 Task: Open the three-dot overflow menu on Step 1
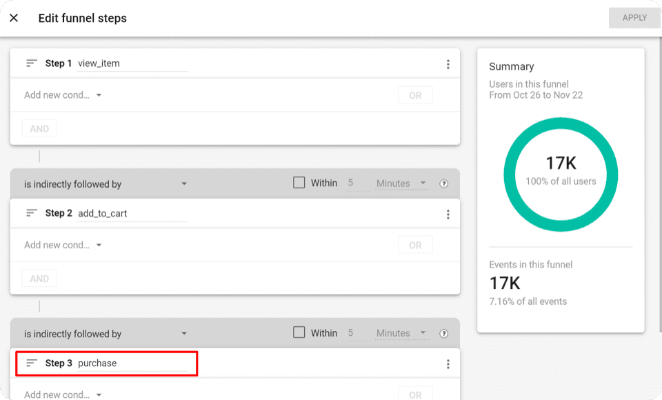448,63
